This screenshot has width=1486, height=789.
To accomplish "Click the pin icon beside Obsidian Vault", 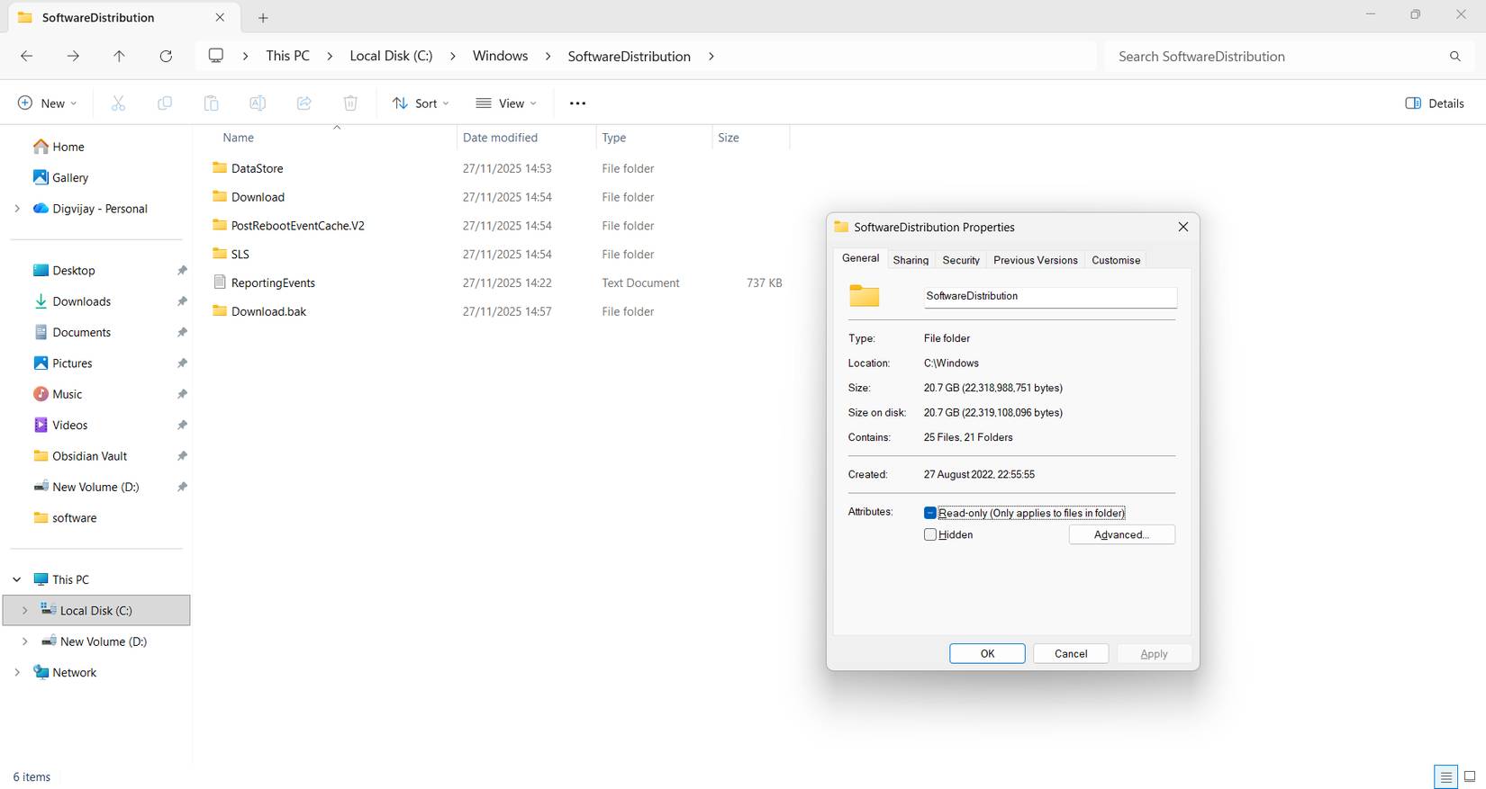I will pos(182,456).
